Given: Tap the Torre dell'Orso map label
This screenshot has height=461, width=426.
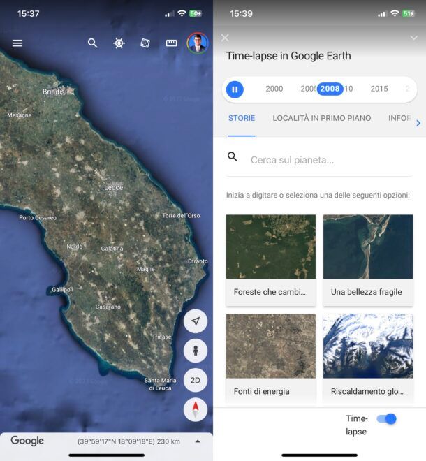Looking at the screenshot, I should coord(181,216).
